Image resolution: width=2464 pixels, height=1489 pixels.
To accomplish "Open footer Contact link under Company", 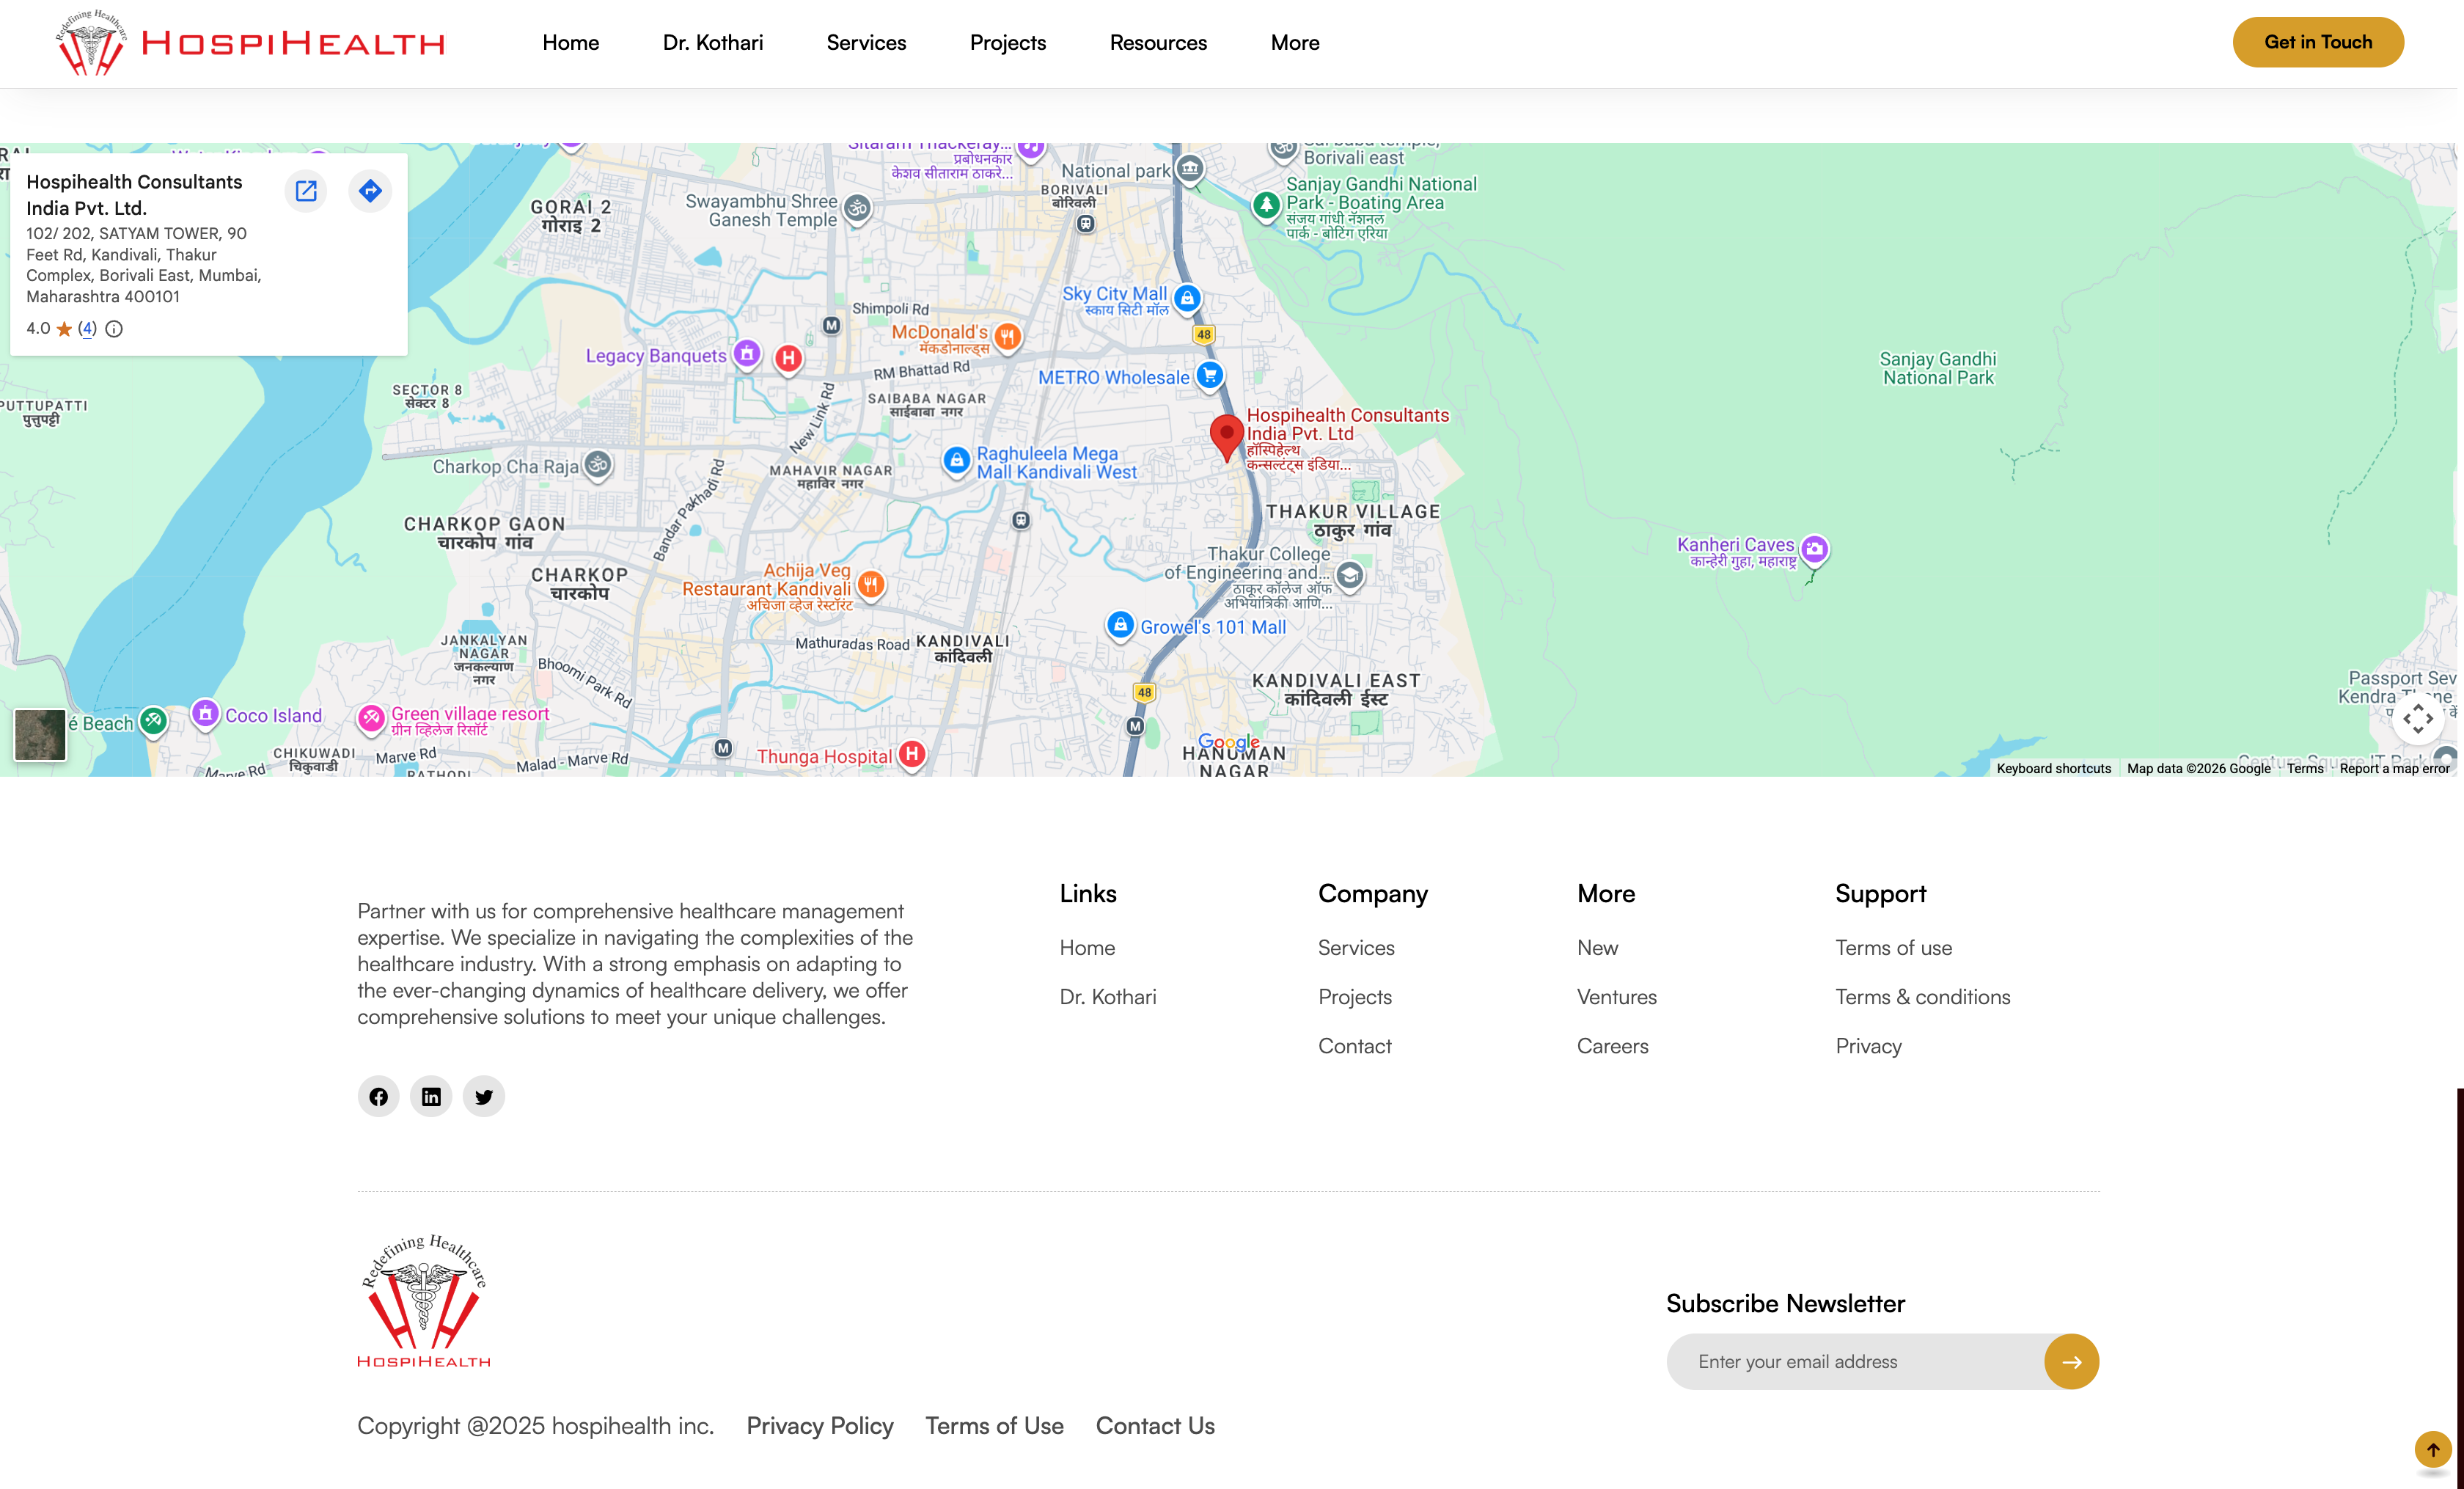I will 1355,1046.
